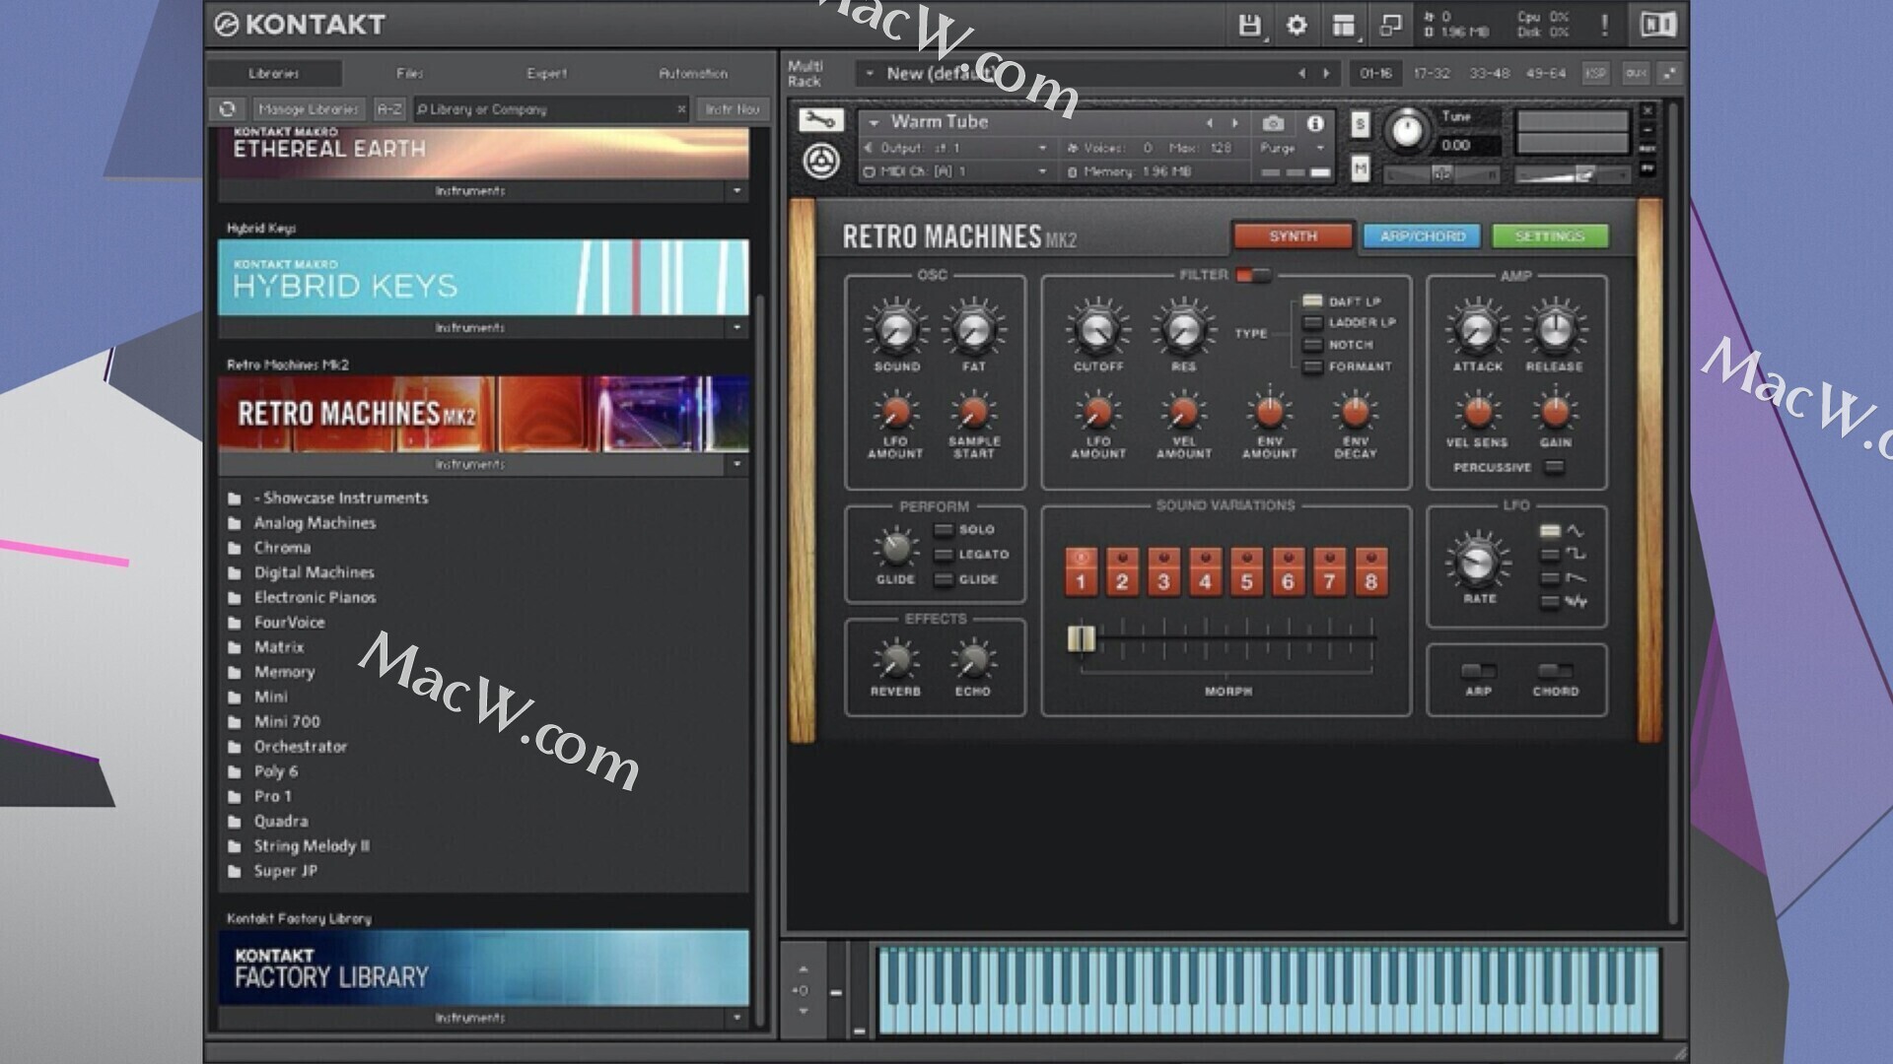
Task: Show rack page 33-48
Action: tap(1489, 74)
